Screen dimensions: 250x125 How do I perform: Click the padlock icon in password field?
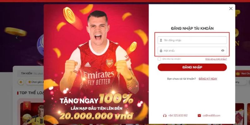pos(161,51)
